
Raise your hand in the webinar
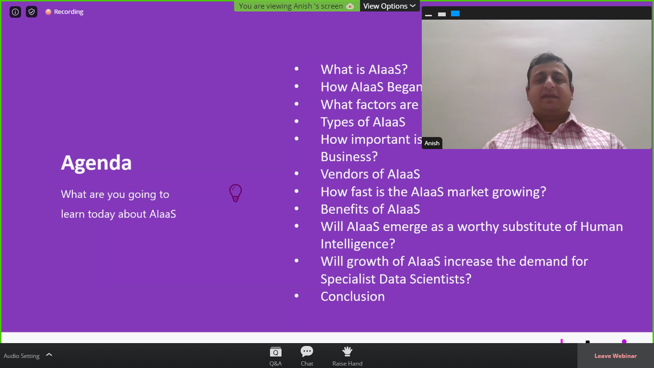(347, 356)
